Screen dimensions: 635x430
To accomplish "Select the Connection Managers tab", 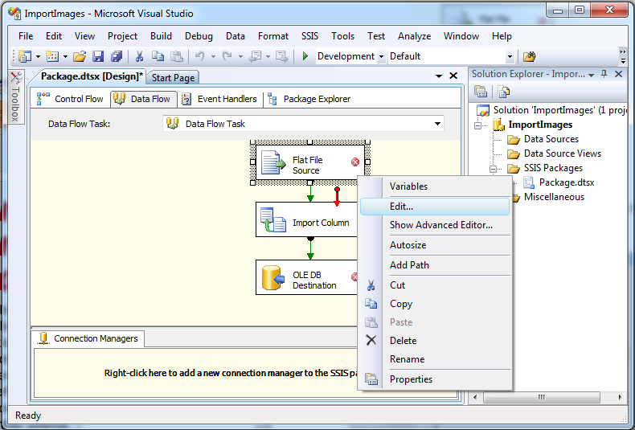I will pyautogui.click(x=88, y=338).
